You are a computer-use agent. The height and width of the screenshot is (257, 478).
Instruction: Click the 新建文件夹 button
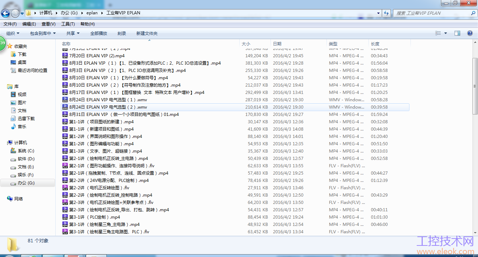147,33
